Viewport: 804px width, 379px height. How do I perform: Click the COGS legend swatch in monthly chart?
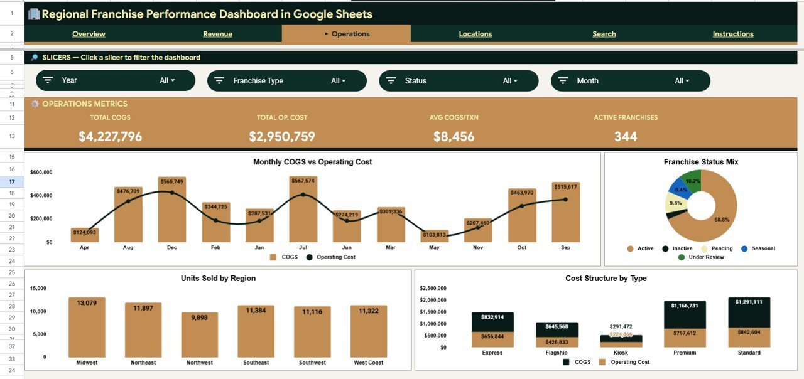[x=273, y=257]
